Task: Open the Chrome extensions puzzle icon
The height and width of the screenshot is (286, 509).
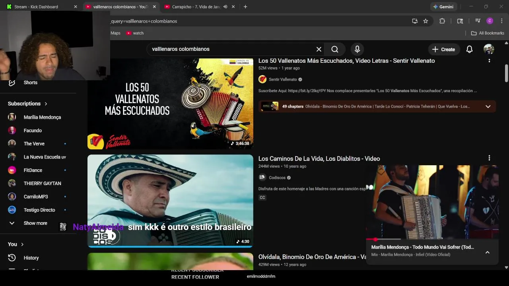Action: [442, 21]
